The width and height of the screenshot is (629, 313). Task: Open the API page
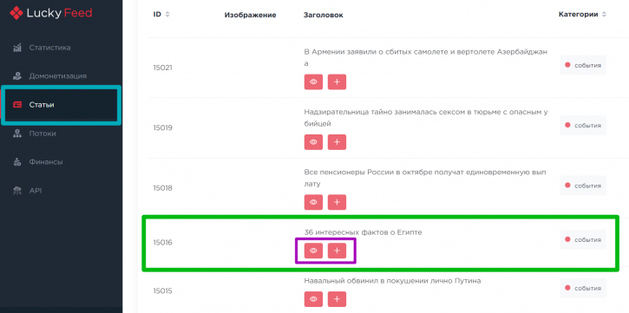(x=27, y=191)
